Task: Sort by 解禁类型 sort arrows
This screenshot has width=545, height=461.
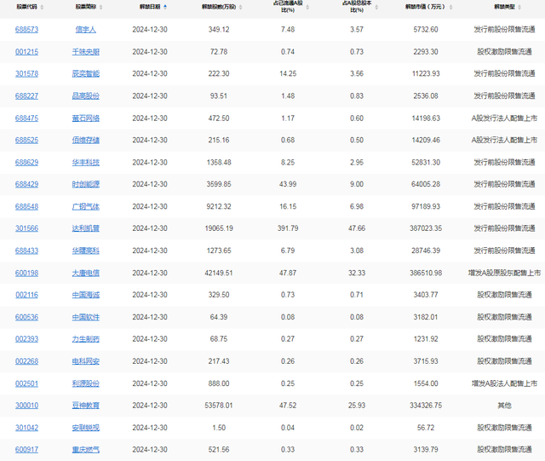Action: [519, 7]
